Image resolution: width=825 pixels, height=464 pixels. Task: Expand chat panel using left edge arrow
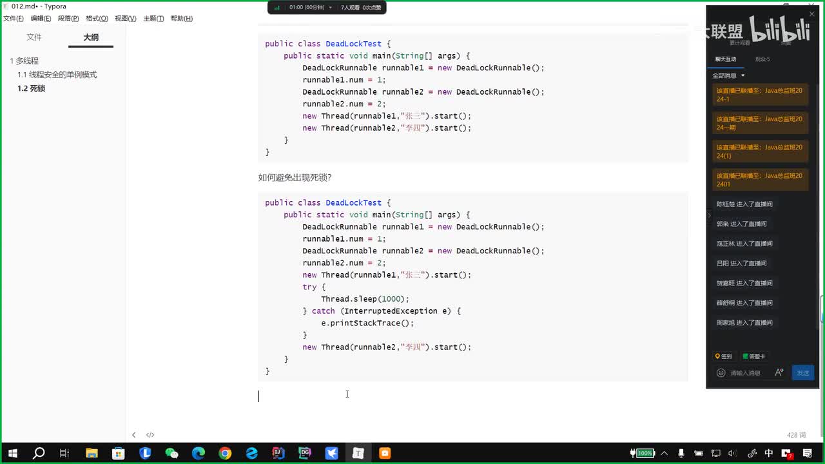point(710,215)
